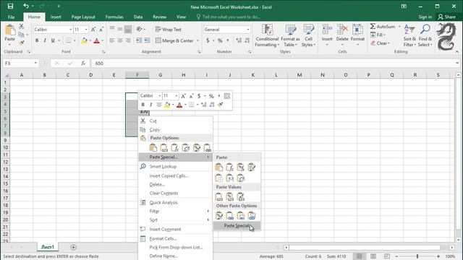This screenshot has width=463, height=260.
Task: Click the accounting dollar format icon in ribbon
Action: tap(208, 40)
